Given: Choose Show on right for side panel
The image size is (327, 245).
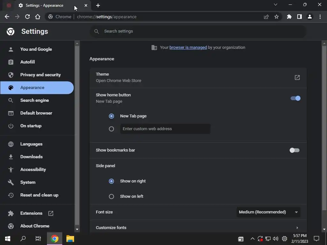Looking at the screenshot, I should coord(111,181).
